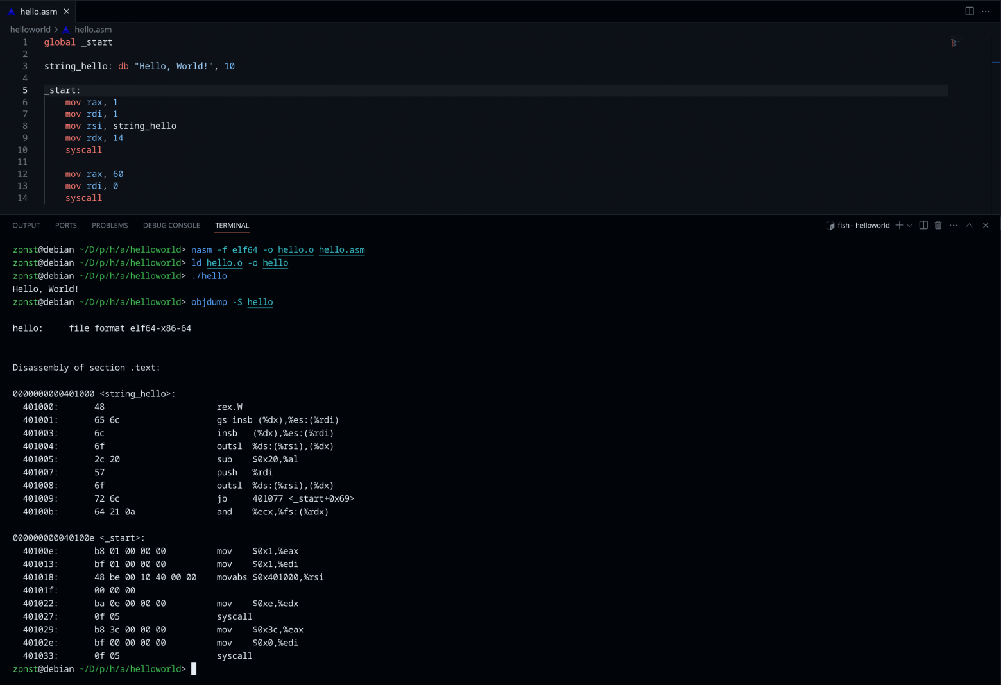Viewport: 1001px width, 685px height.
Task: Switch to the PROBLEMS tab
Action: pos(110,225)
